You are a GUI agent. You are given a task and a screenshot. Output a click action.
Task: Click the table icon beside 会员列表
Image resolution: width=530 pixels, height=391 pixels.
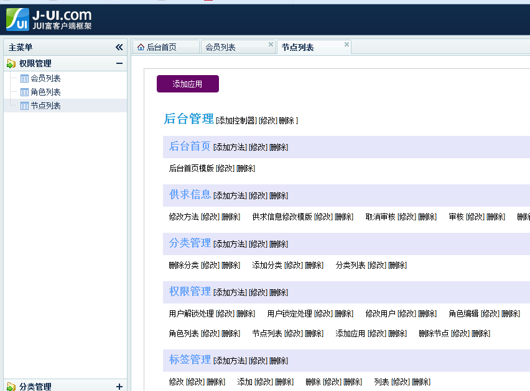click(24, 78)
